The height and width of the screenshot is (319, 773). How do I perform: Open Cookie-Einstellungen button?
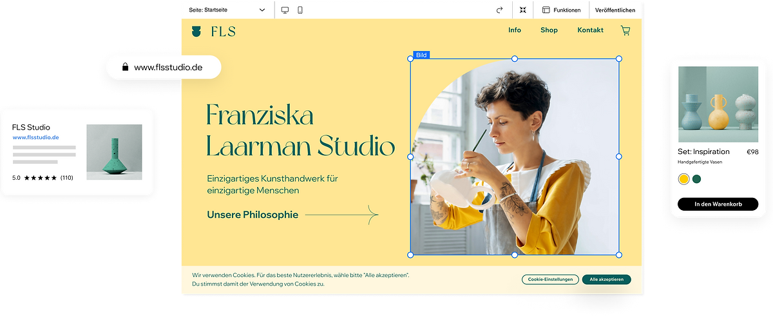(549, 279)
